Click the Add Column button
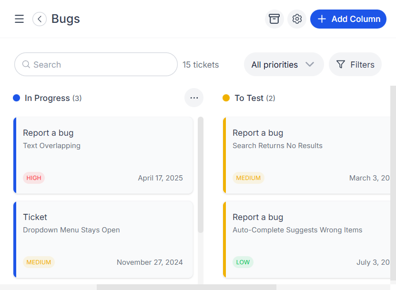This screenshot has width=396, height=290. (x=348, y=19)
